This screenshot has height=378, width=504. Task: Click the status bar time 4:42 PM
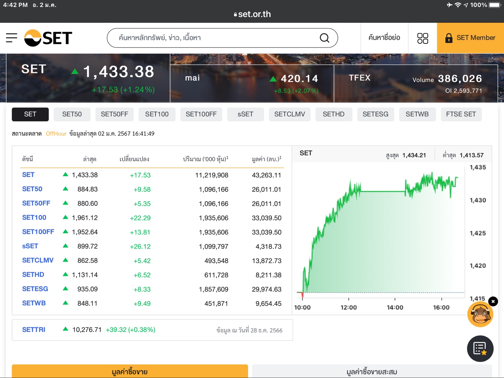[15, 5]
